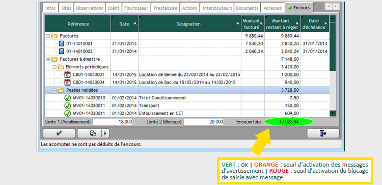Image resolution: width=382 pixels, height=185 pixels.
Task: Select the Client tab
Action: [x=114, y=8]
